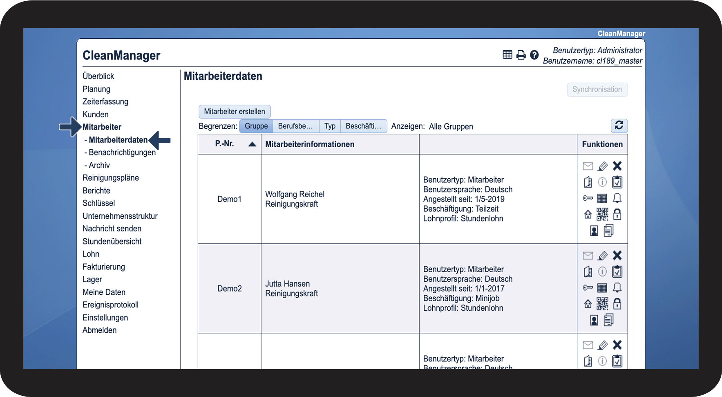Click the padlock icon for Jutta Hansen
The height and width of the screenshot is (397, 722).
point(617,304)
